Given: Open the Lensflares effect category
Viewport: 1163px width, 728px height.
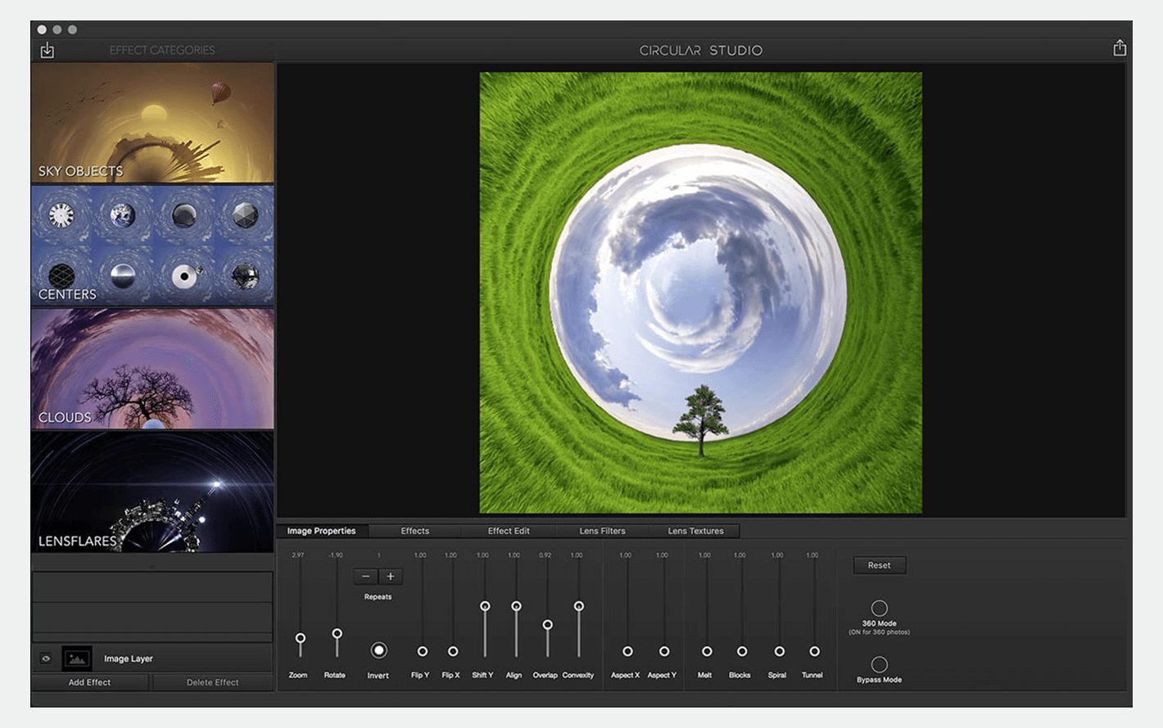Looking at the screenshot, I should click(x=152, y=492).
